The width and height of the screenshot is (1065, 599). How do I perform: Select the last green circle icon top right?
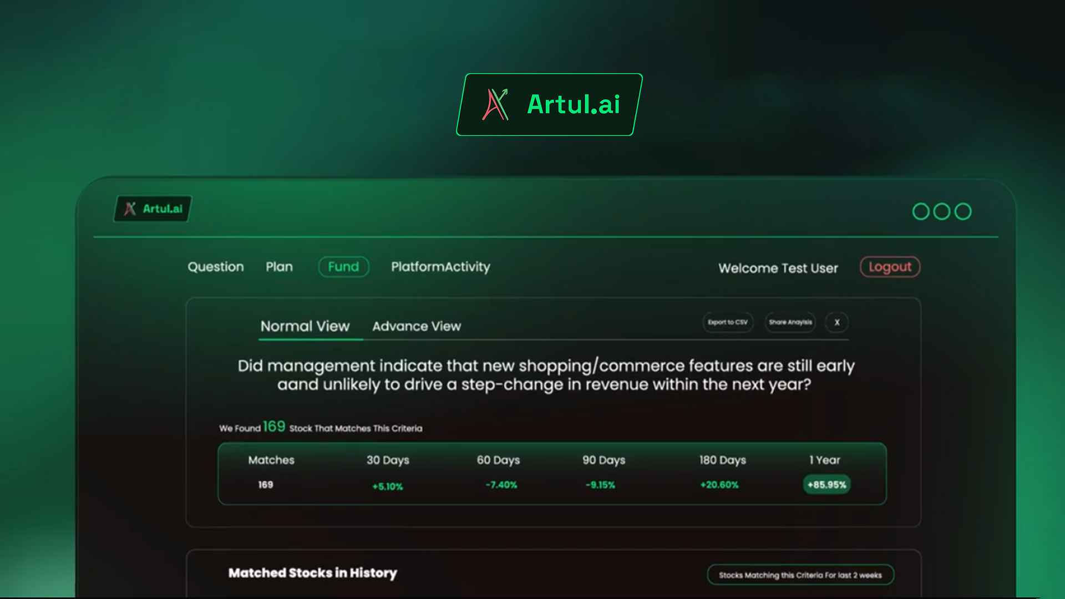pyautogui.click(x=961, y=211)
